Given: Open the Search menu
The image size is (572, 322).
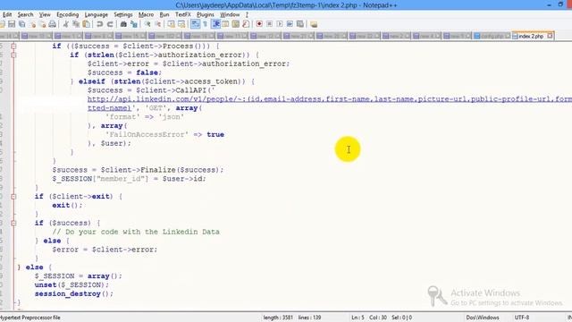Looking at the screenshot, I should (26, 14).
